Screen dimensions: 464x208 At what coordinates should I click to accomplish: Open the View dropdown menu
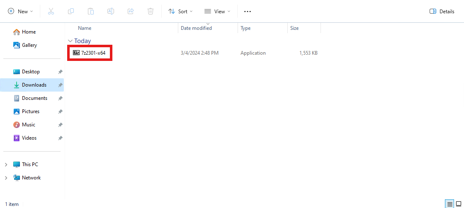coord(217,11)
